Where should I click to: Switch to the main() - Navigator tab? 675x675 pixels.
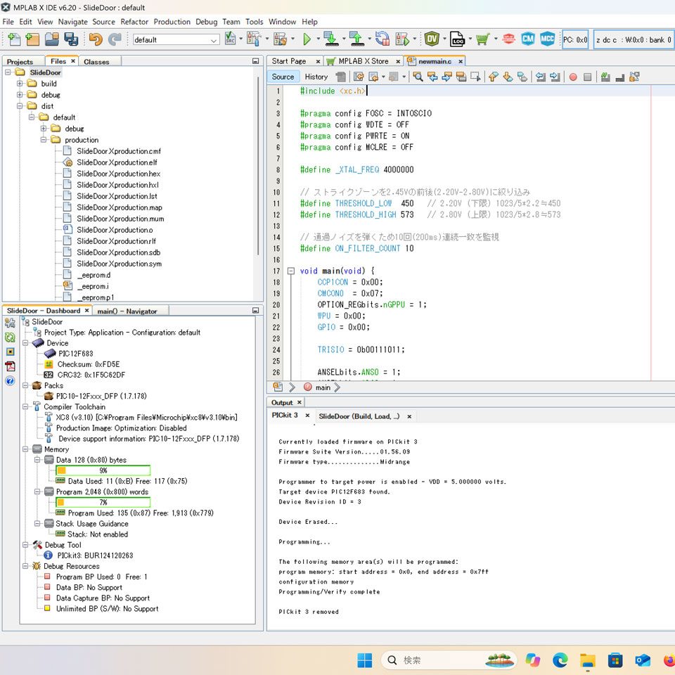[127, 311]
